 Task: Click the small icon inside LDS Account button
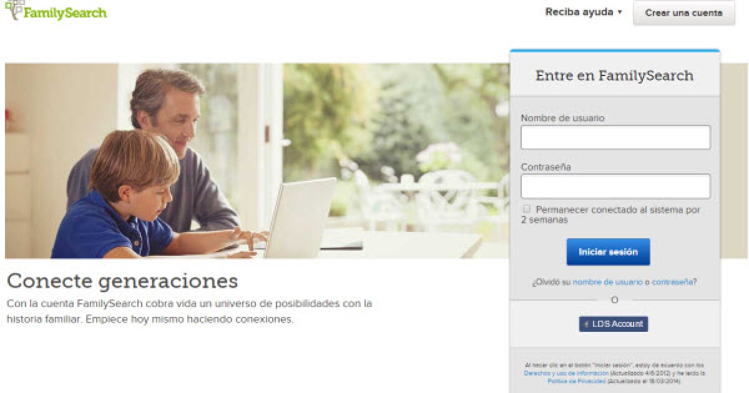tap(587, 324)
